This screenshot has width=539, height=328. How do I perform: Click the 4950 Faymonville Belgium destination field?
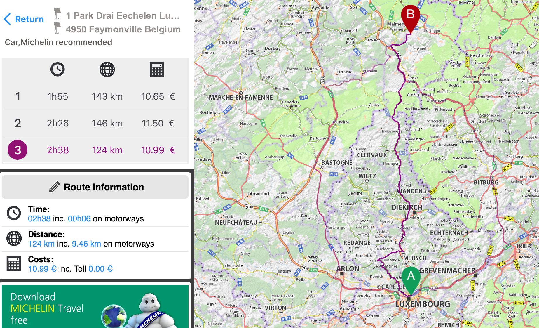coord(123,29)
